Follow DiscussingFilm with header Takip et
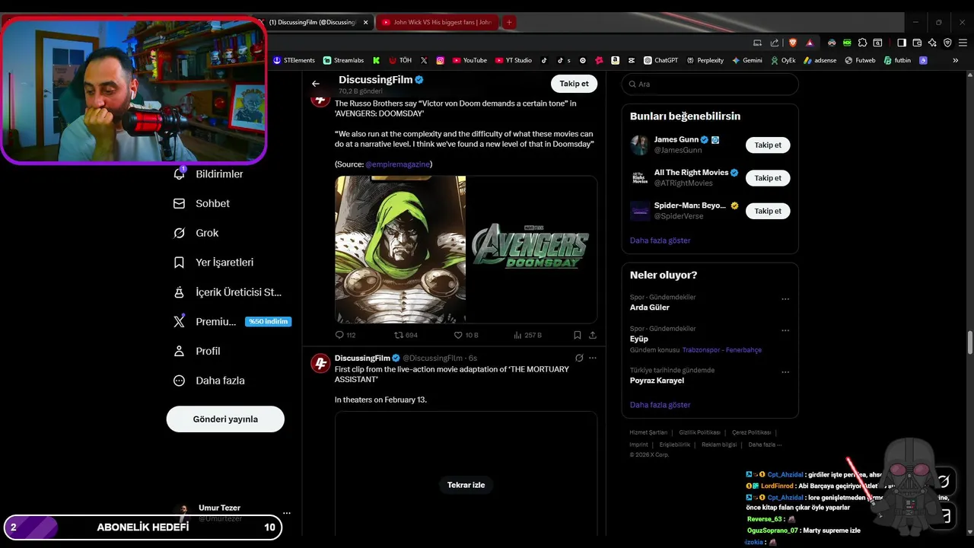 coord(574,84)
